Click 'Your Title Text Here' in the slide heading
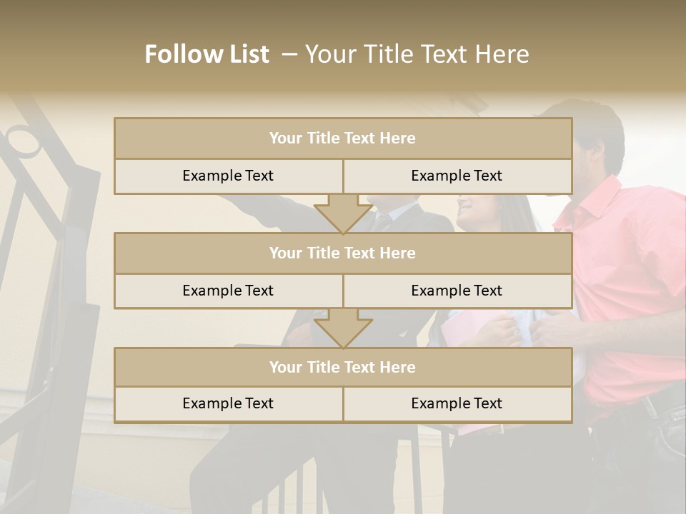Viewport: 686px width, 514px height. coord(417,54)
